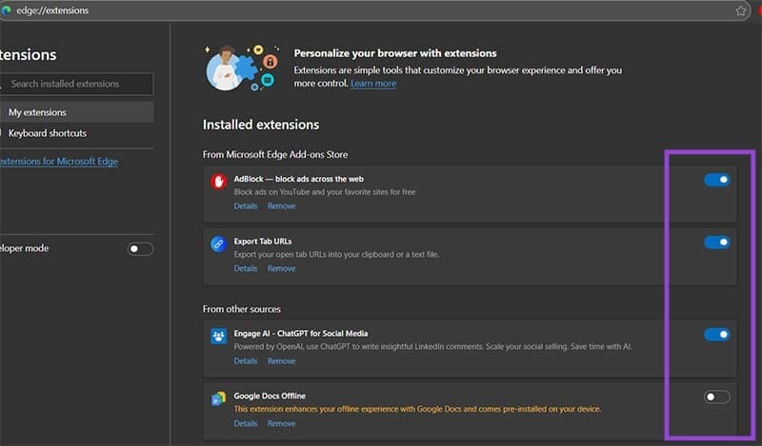The image size is (762, 446).
Task: Open Google Docs Offline Details
Action: [246, 423]
